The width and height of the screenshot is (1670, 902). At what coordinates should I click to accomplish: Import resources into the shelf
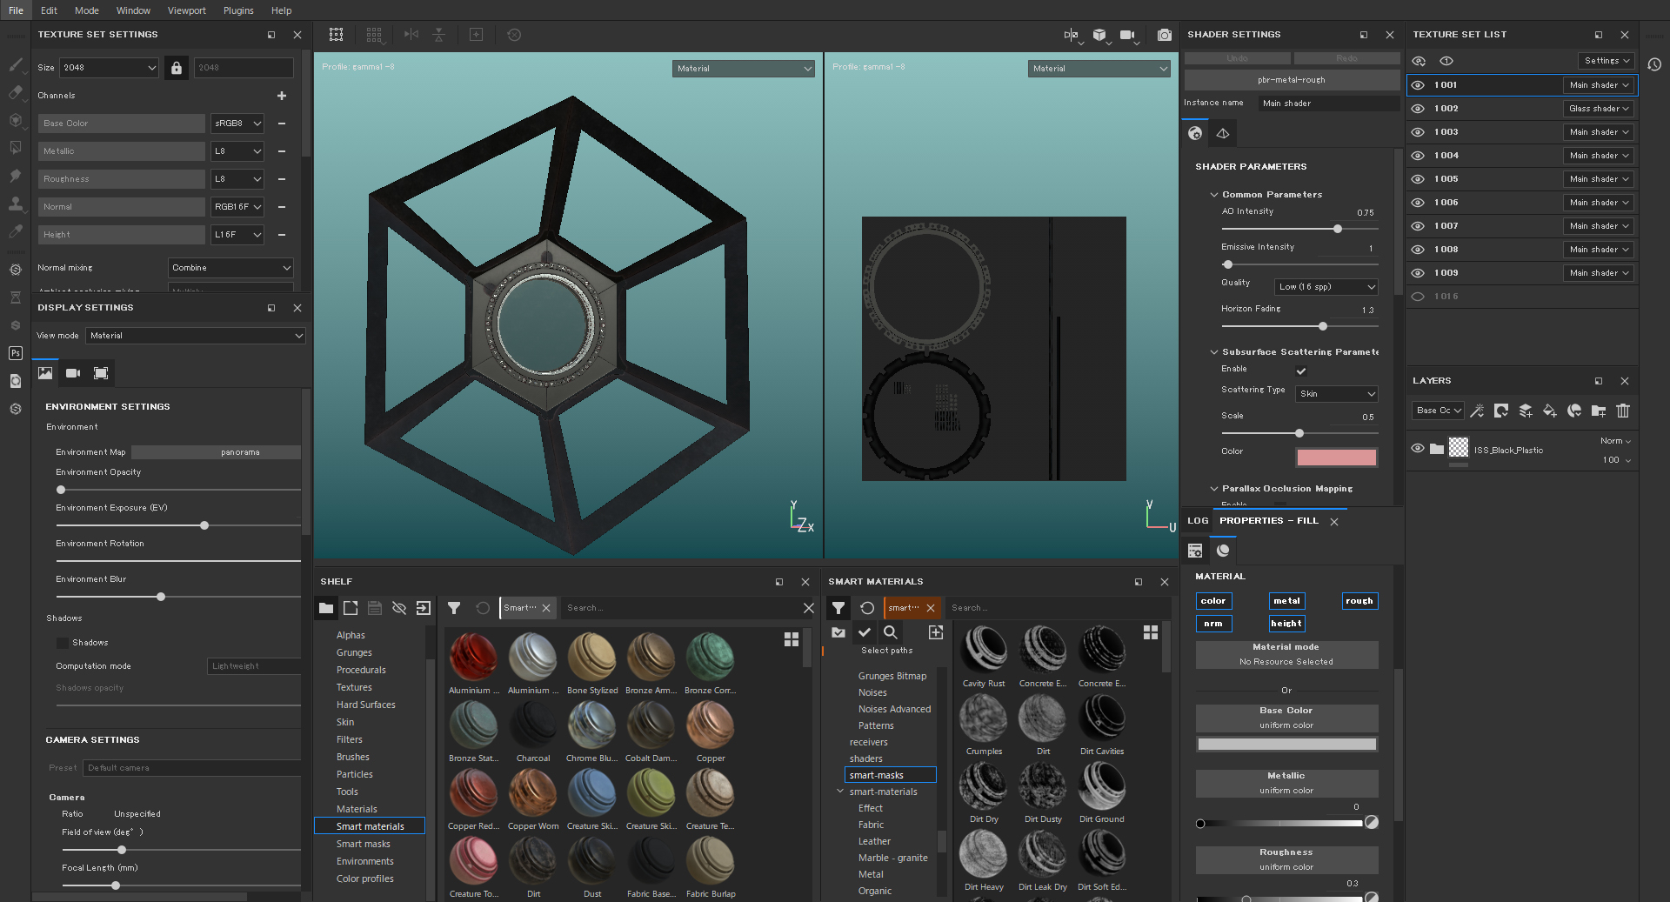coord(424,608)
